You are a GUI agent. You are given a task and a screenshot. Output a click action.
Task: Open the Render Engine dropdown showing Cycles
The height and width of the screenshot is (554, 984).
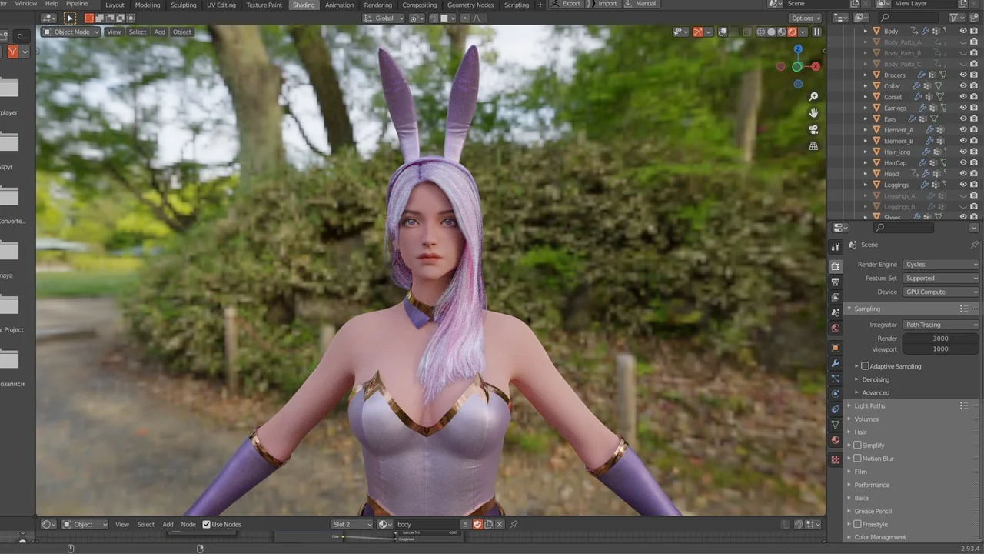[x=941, y=264]
